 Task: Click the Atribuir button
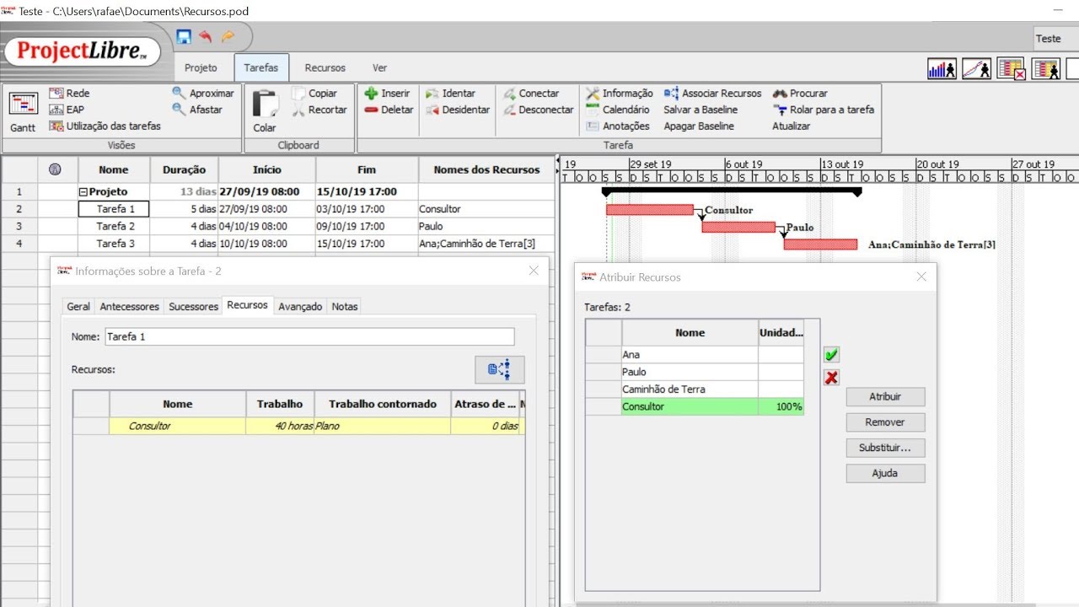885,397
